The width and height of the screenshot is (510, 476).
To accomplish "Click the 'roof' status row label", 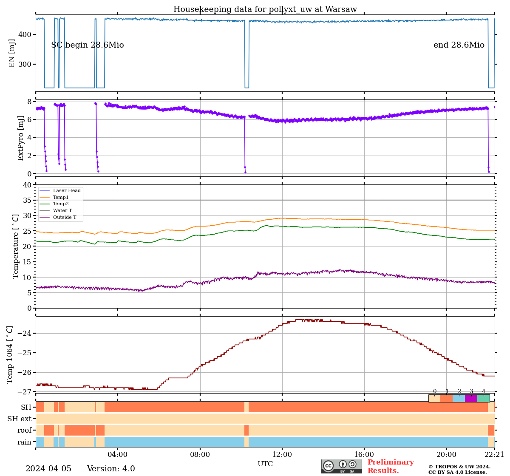I will pyautogui.click(x=25, y=431).
